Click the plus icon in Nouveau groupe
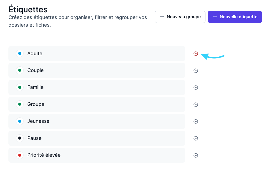Image resolution: width=269 pixels, height=173 pixels. [x=162, y=17]
